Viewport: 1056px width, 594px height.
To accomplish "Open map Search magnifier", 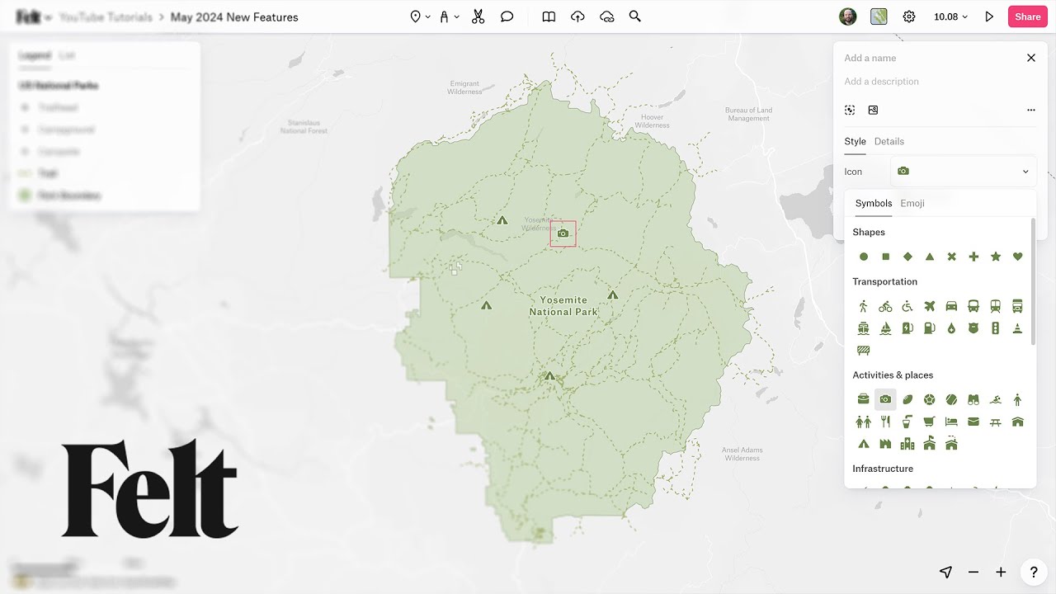I will 634,16.
